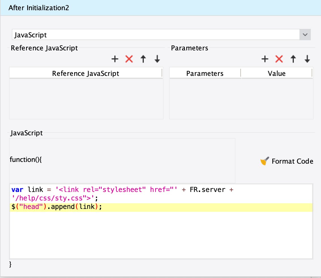Select the Value column header
The width and height of the screenshot is (321, 278).
coord(277,74)
